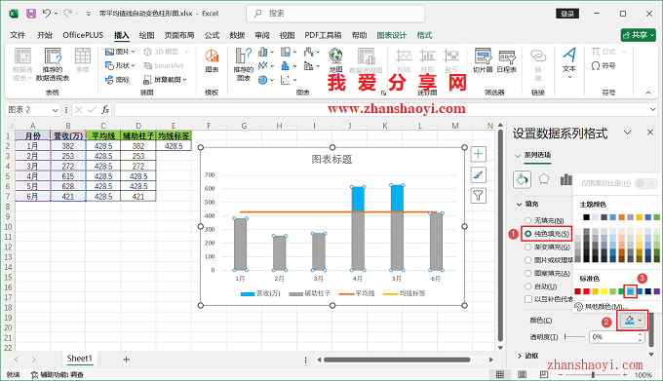Click the search (搜索) box

(335, 14)
